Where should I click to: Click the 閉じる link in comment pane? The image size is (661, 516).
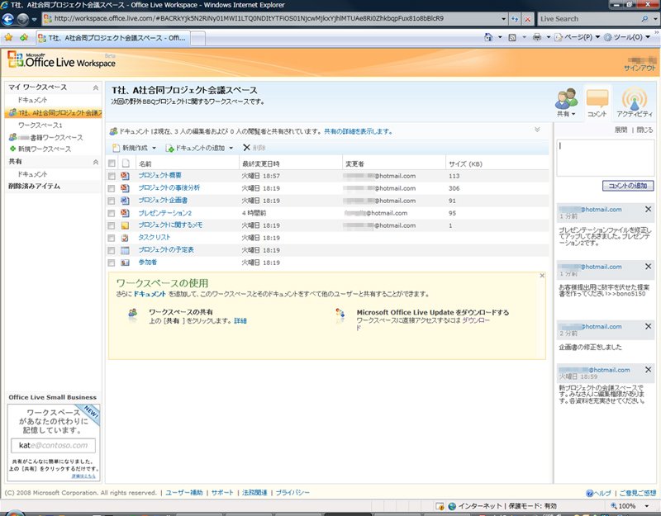point(644,130)
